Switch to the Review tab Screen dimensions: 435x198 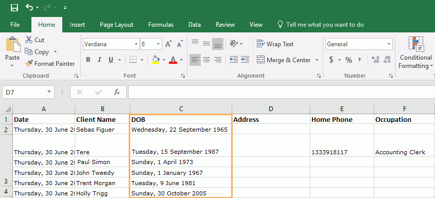[x=225, y=25]
